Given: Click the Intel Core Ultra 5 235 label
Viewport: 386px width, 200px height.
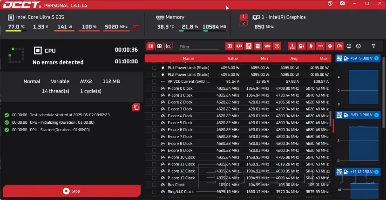Looking at the screenshot, I should pos(40,17).
